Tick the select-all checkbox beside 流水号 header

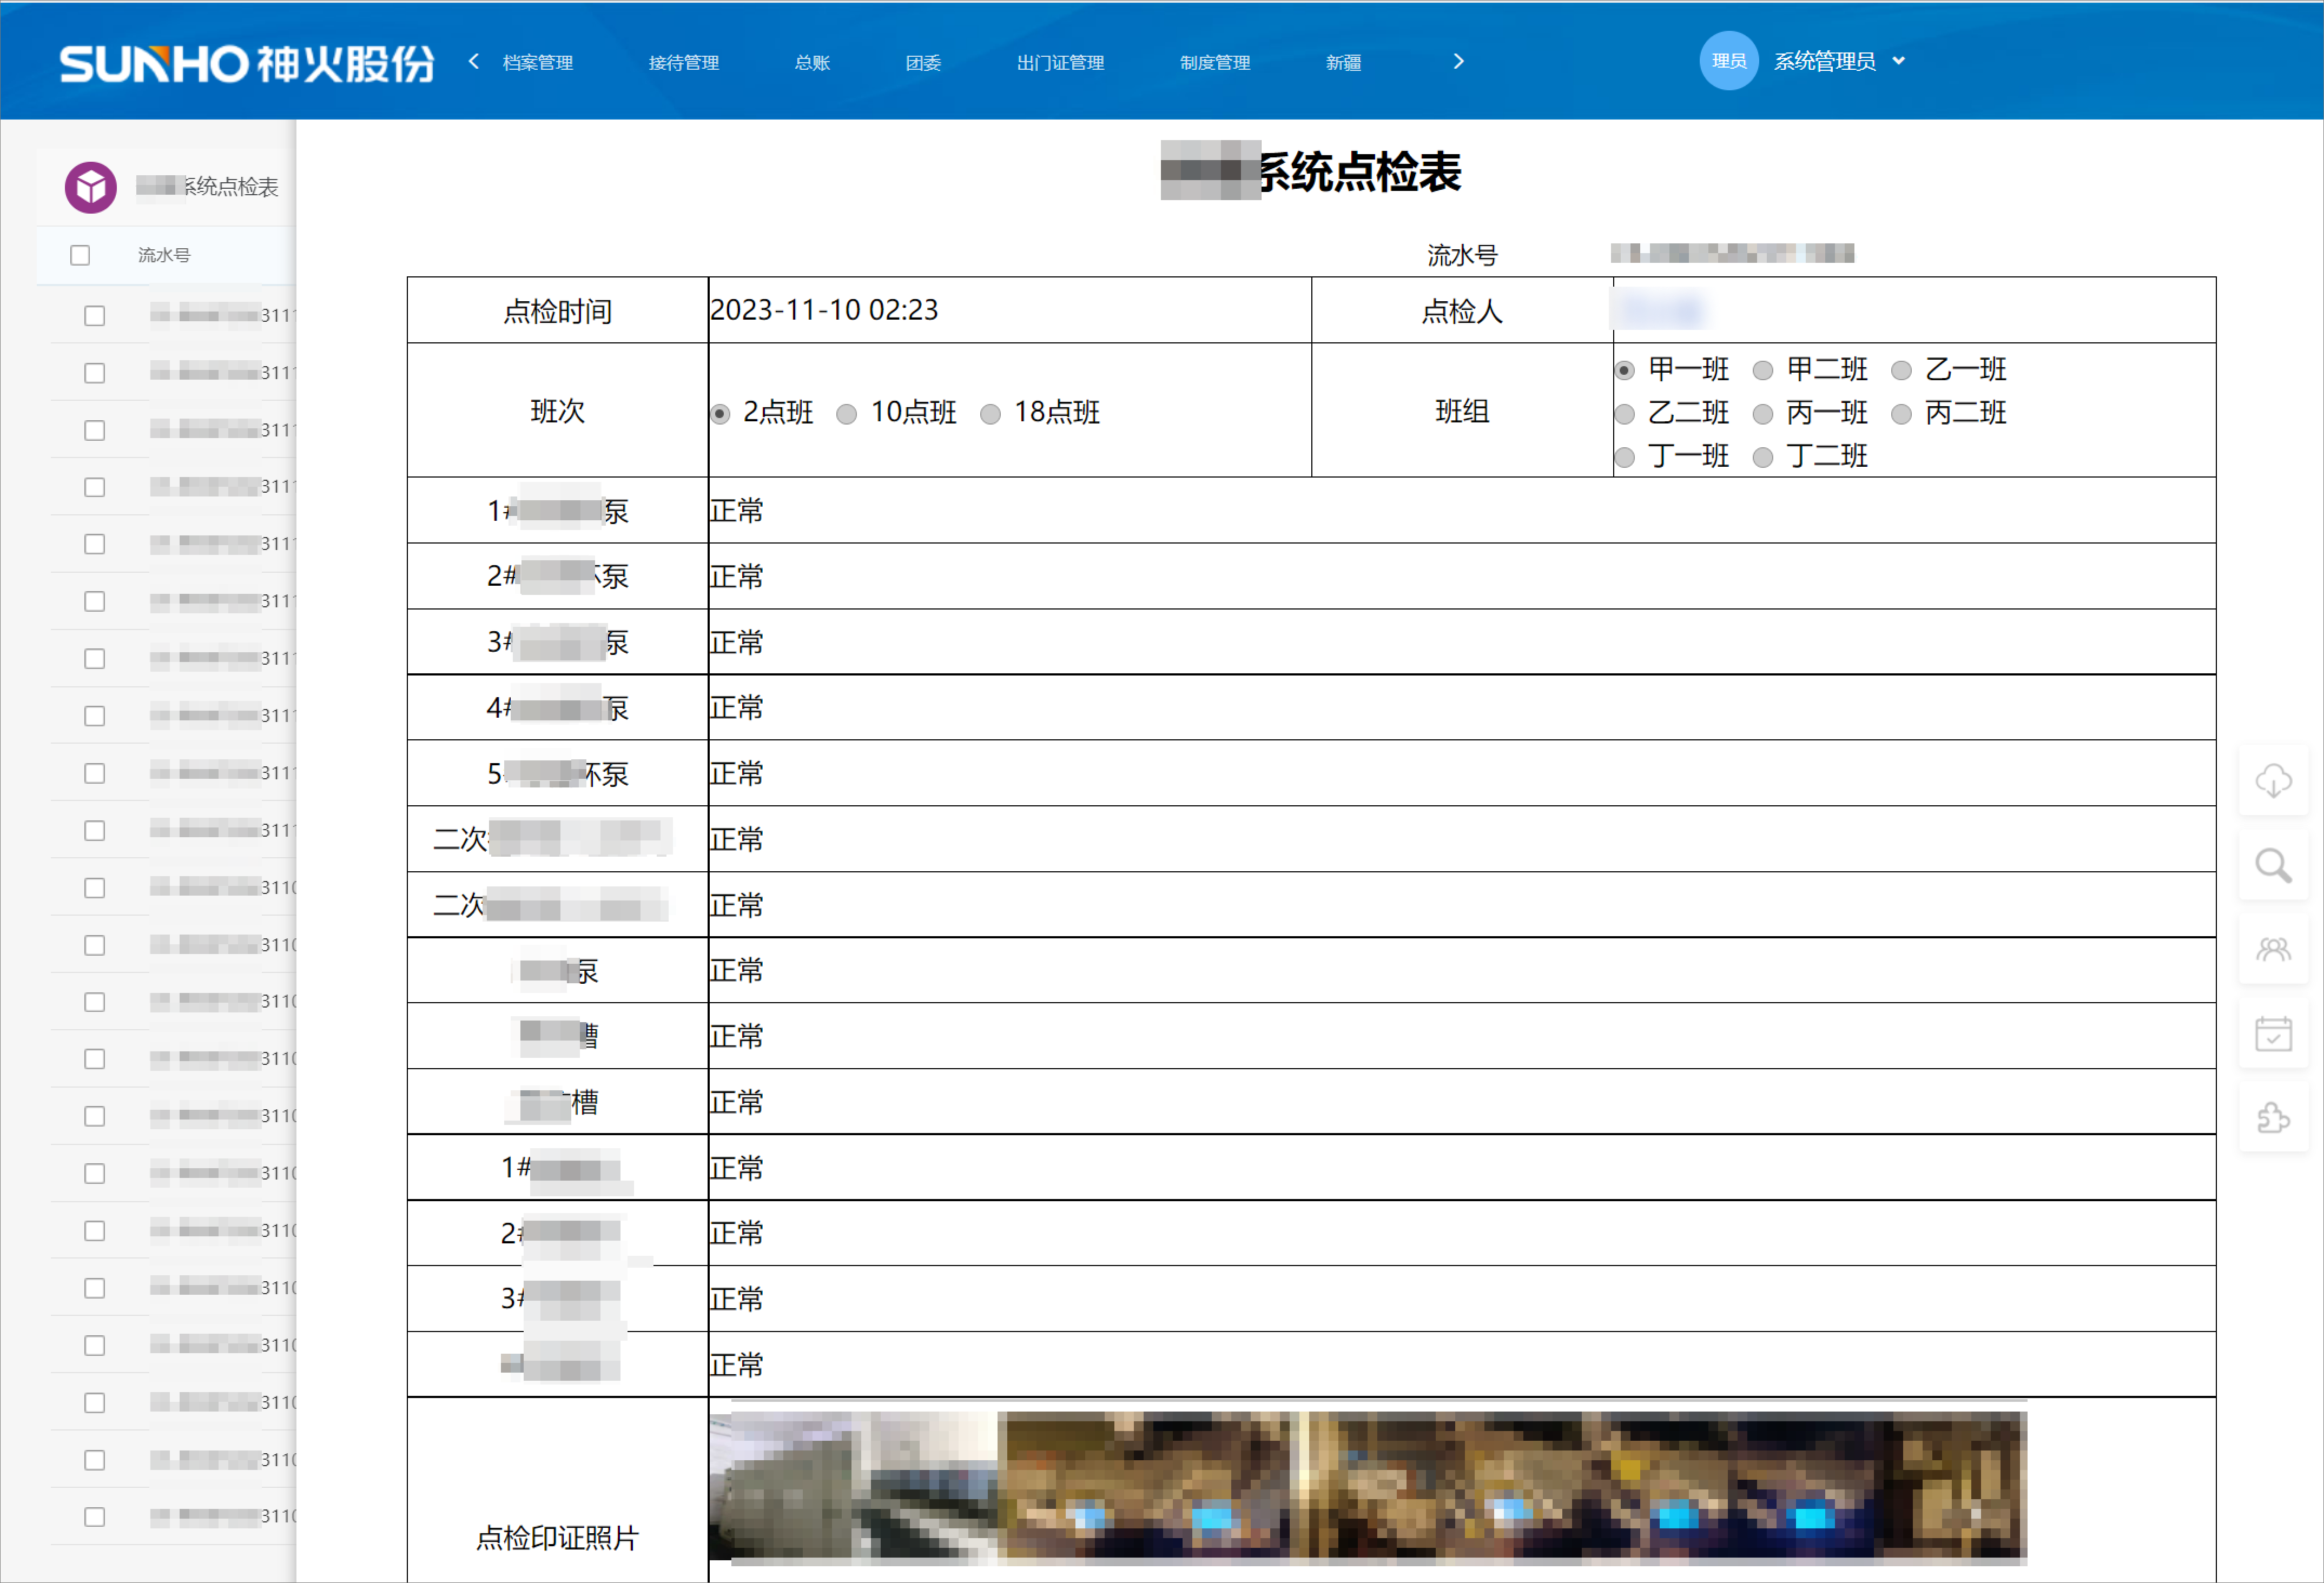pos(80,255)
